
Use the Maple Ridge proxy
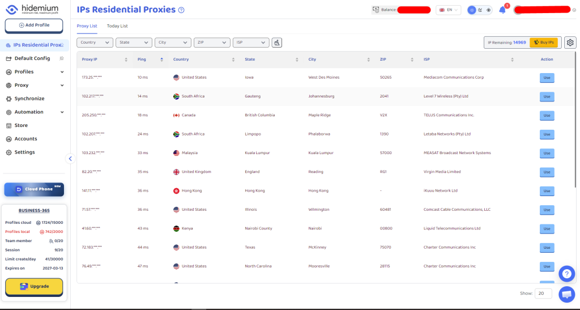(x=547, y=116)
